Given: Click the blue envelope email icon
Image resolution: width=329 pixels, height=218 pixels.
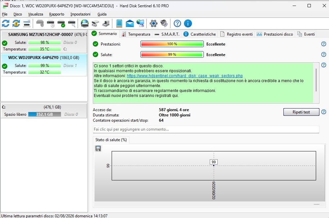Looking at the screenshot, I should pos(130,23).
